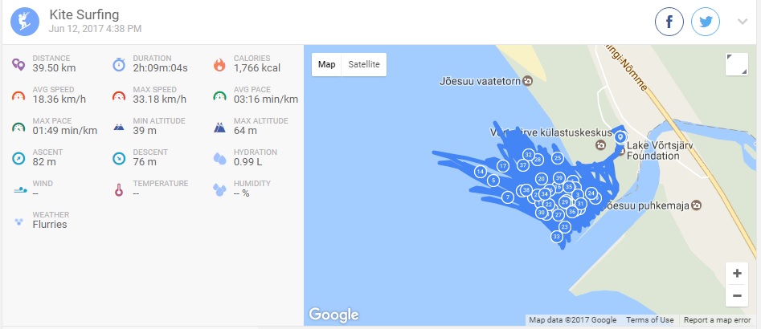Viewport: 761px width, 329px height.
Task: Zoom out on the map
Action: coord(736,295)
